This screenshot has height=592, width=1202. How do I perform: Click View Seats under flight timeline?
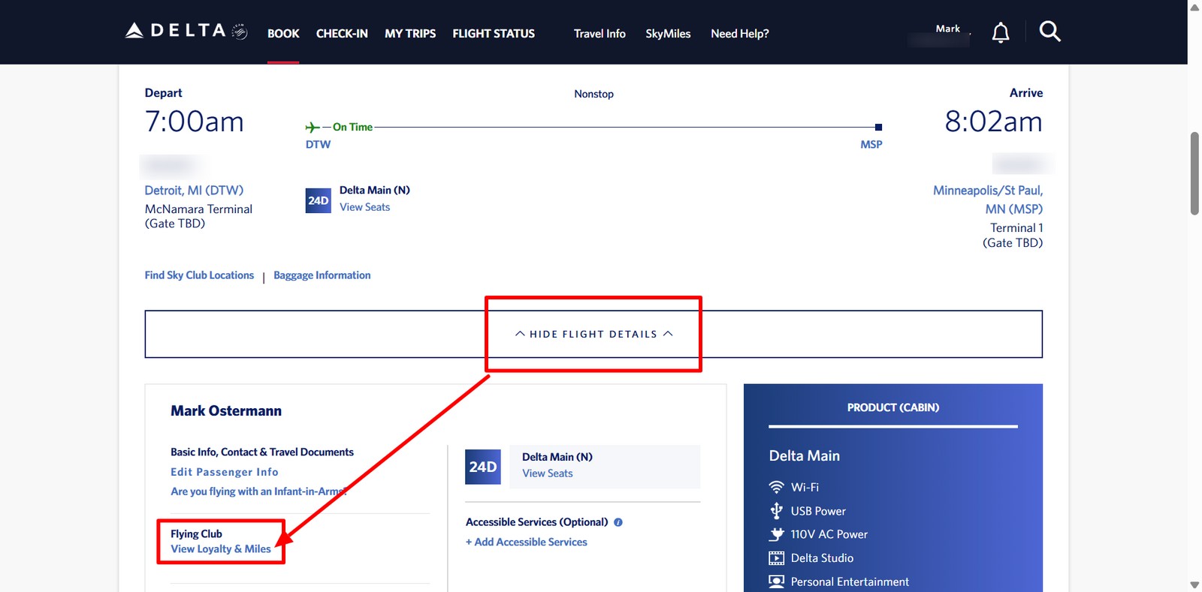pyautogui.click(x=364, y=207)
